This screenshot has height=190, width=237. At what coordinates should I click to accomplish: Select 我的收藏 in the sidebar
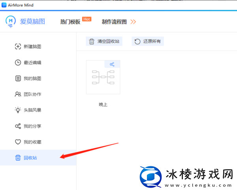(x=32, y=142)
